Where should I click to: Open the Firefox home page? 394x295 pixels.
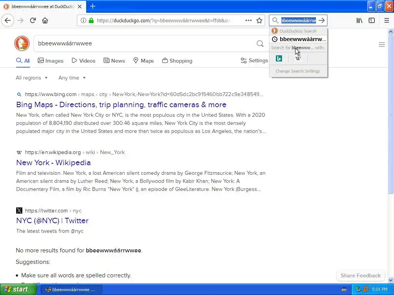[45, 20]
